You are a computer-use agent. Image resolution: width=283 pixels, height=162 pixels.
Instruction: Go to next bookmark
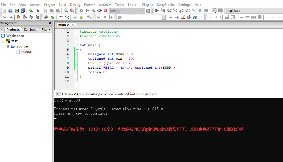31,17
